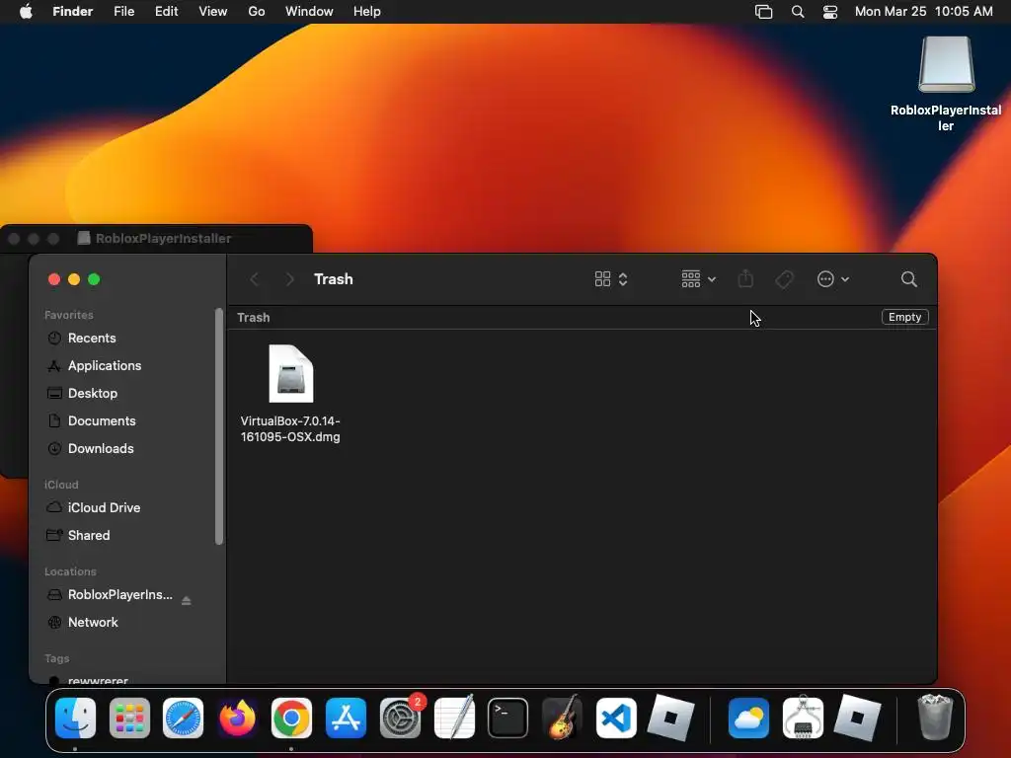Click the sidebar vertical scrollbar
This screenshot has width=1011, height=758.
(x=219, y=426)
